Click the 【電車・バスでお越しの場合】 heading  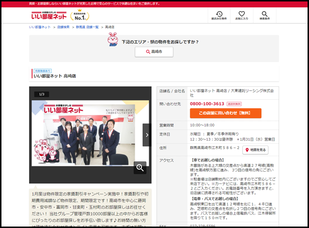coord(215,199)
